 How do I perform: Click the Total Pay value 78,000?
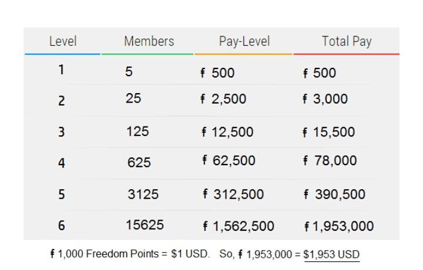click(x=334, y=161)
